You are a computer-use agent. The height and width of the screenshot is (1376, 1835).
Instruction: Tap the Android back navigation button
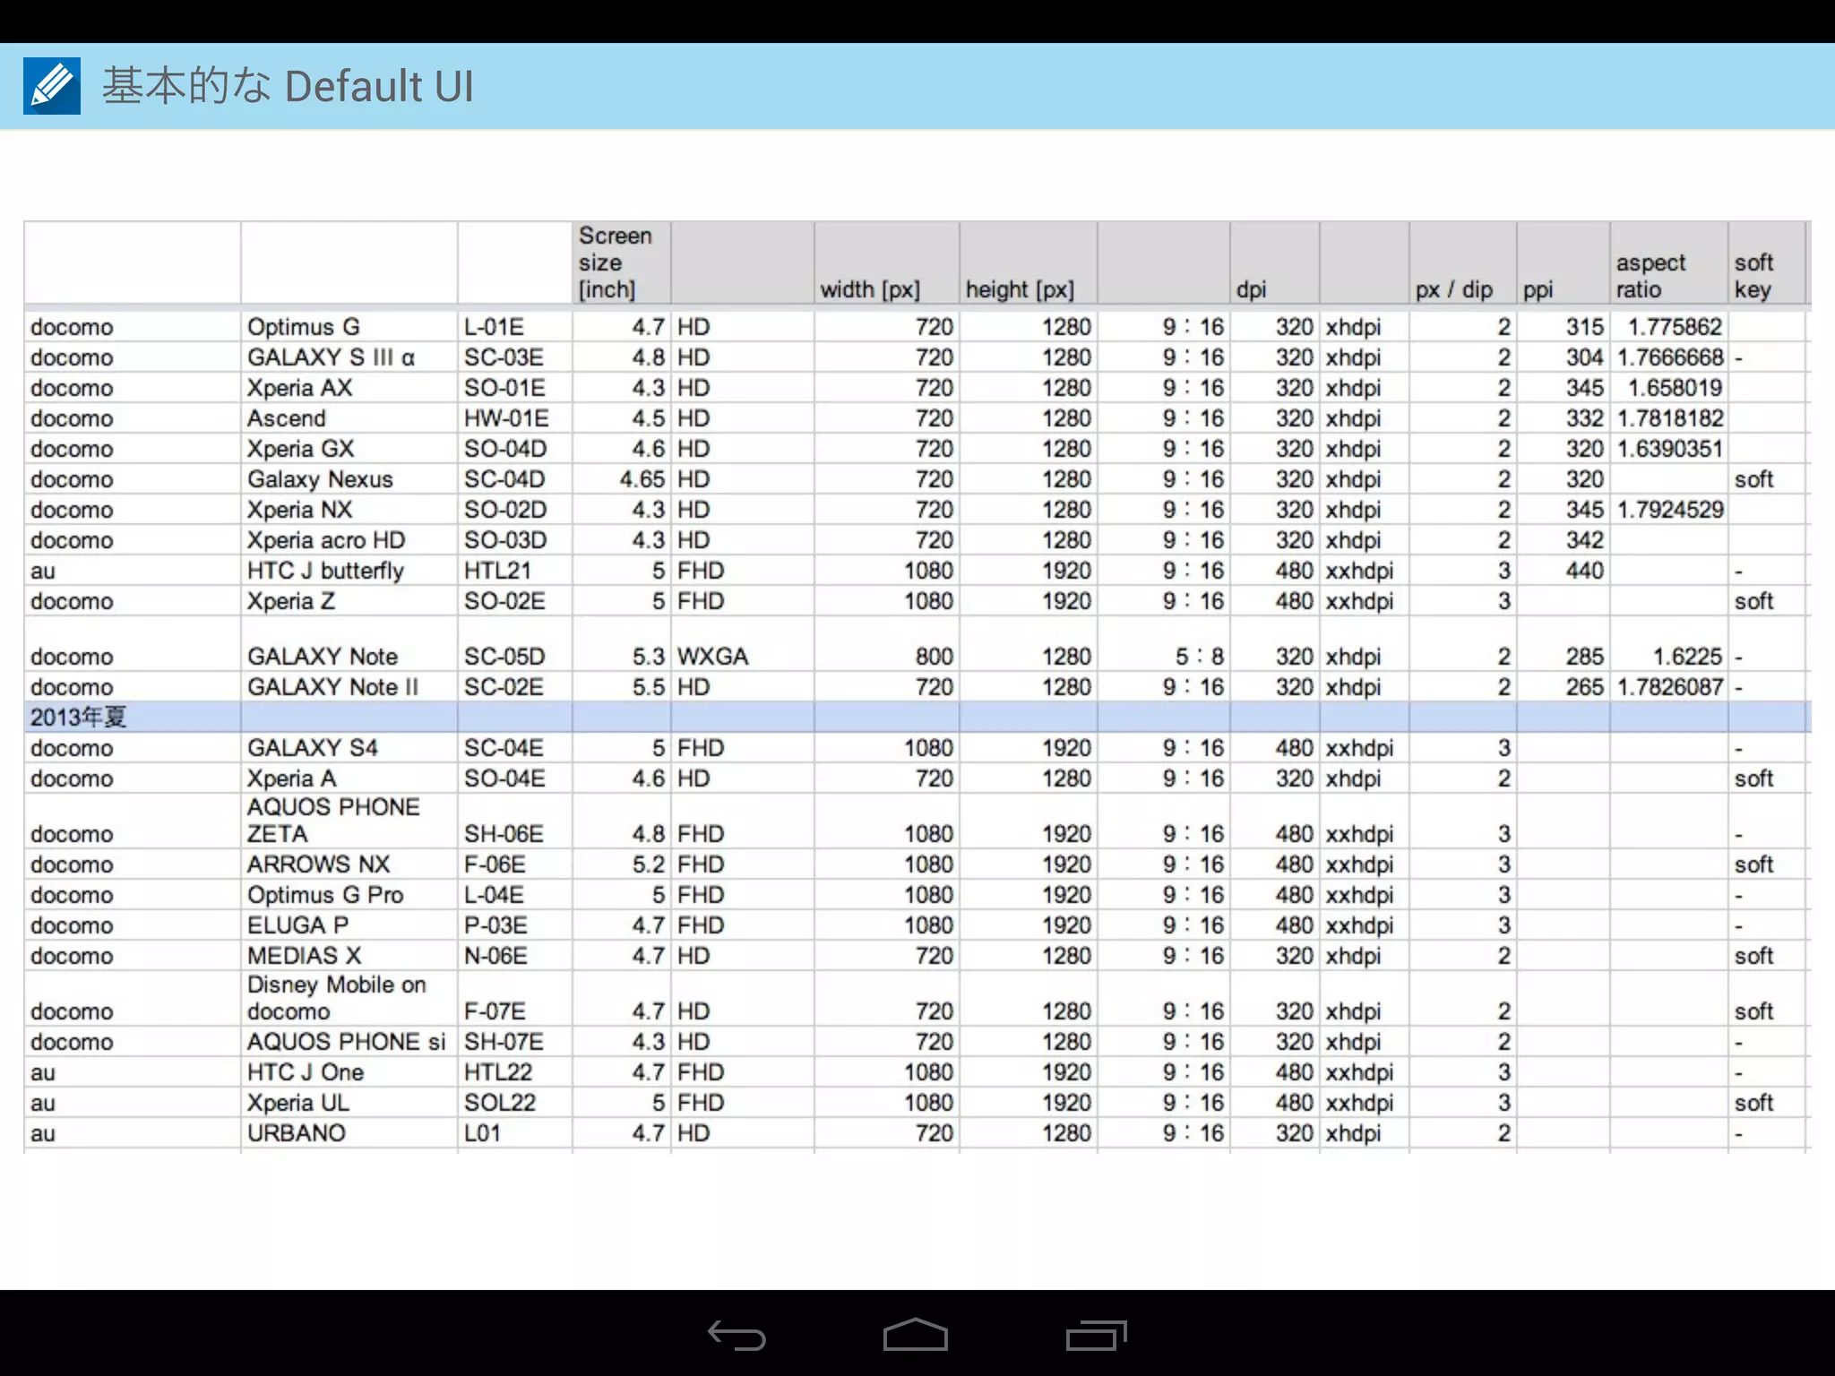pos(737,1335)
